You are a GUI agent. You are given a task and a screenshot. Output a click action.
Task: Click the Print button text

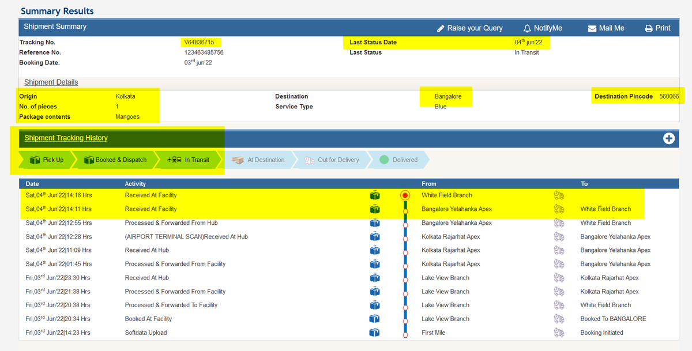coord(663,28)
